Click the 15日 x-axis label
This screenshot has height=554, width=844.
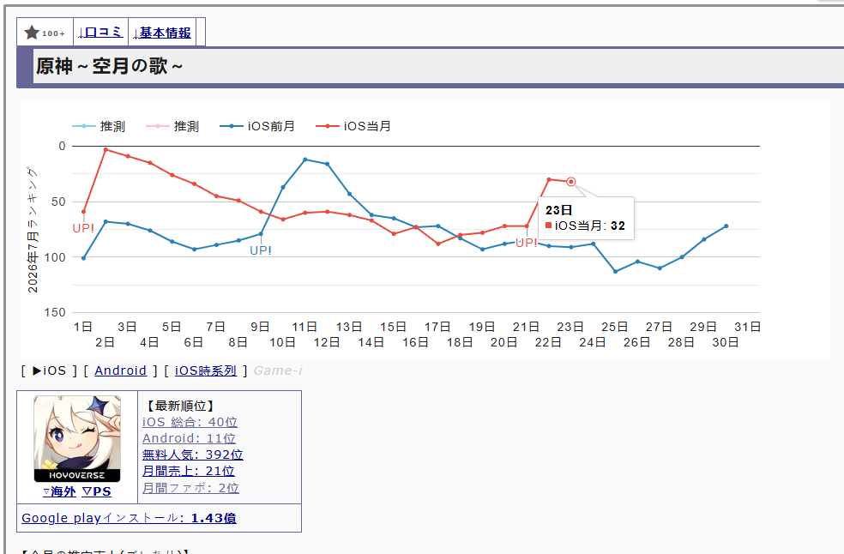coord(394,327)
